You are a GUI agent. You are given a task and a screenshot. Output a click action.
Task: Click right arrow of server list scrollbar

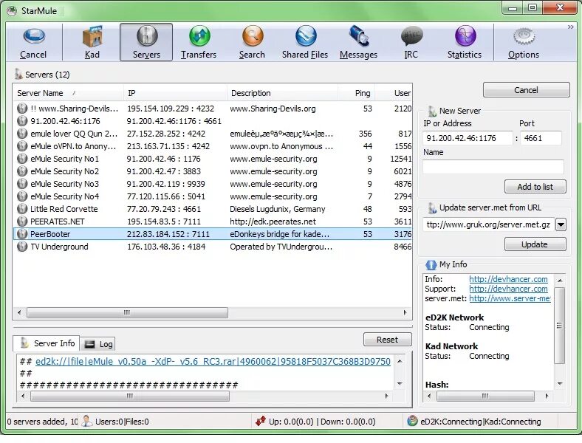click(405, 312)
